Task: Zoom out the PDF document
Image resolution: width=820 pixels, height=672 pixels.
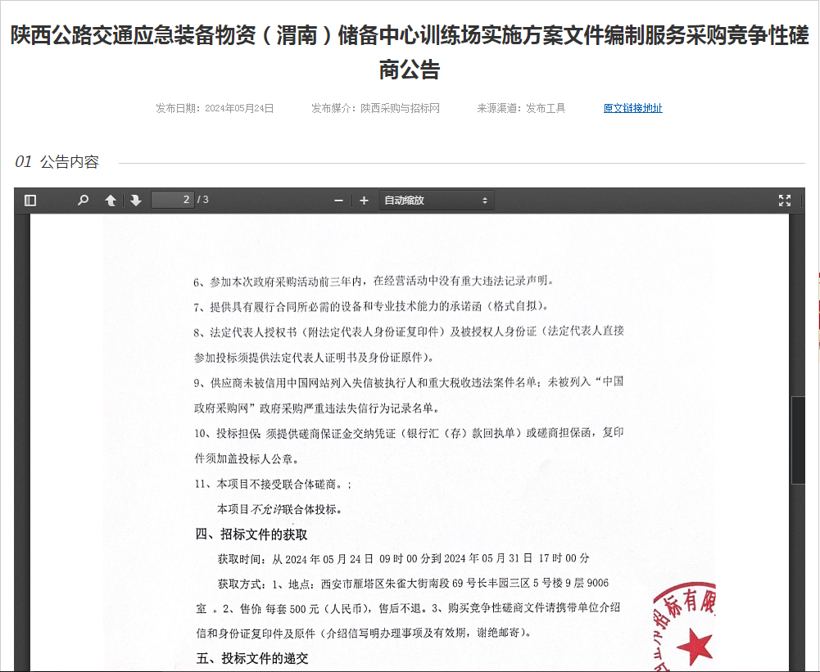Action: click(x=339, y=201)
